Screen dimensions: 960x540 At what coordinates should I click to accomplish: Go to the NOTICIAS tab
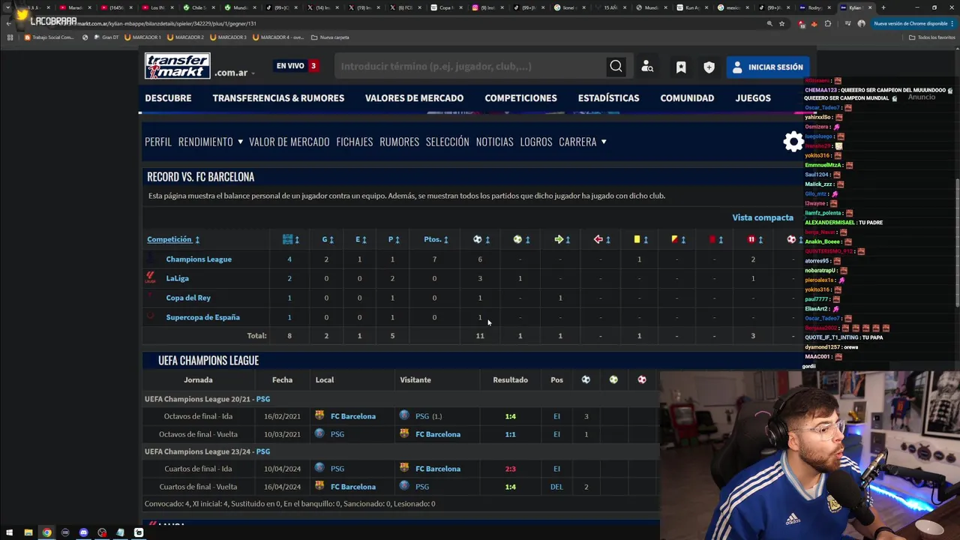494,142
